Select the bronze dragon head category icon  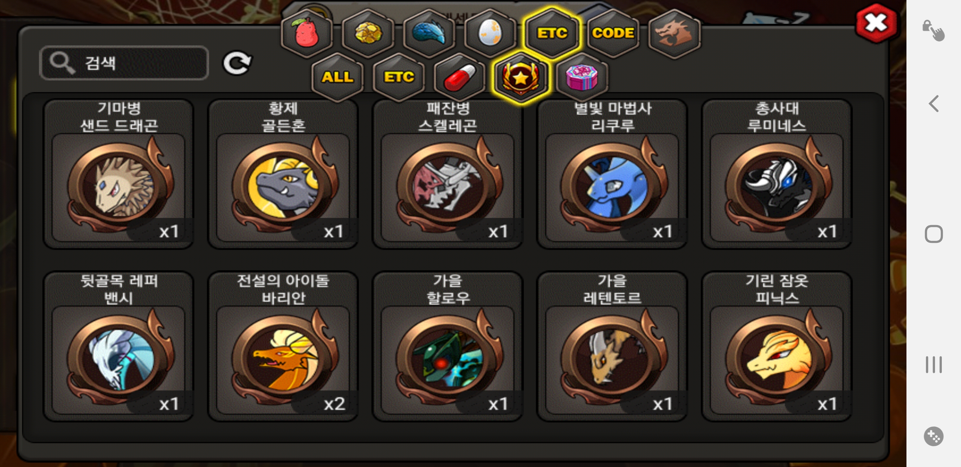pyautogui.click(x=674, y=33)
